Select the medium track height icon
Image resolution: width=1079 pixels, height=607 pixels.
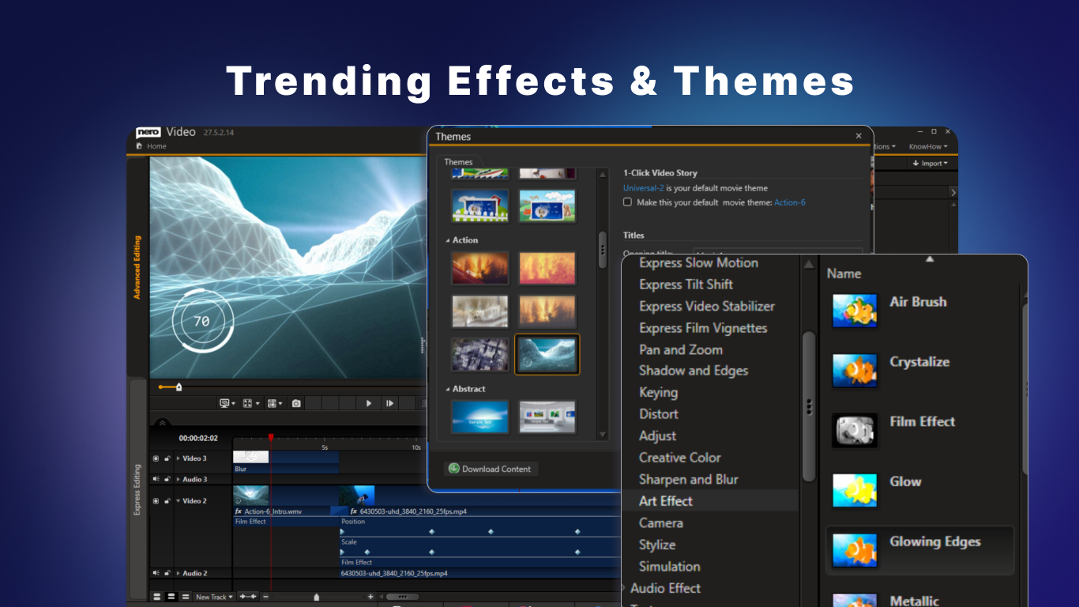(171, 597)
